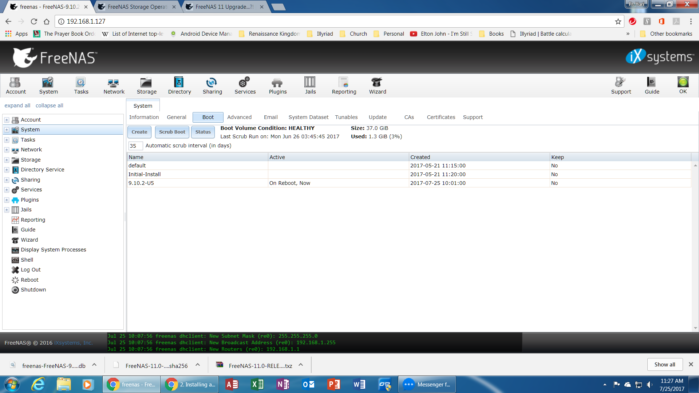
Task: Bookmark this page with star icon
Action: click(618, 21)
